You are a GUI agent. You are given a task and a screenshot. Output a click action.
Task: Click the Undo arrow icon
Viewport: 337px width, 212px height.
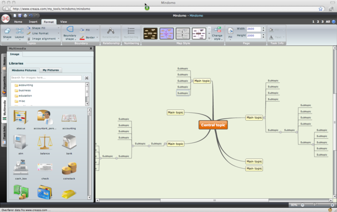[x=31, y=15]
